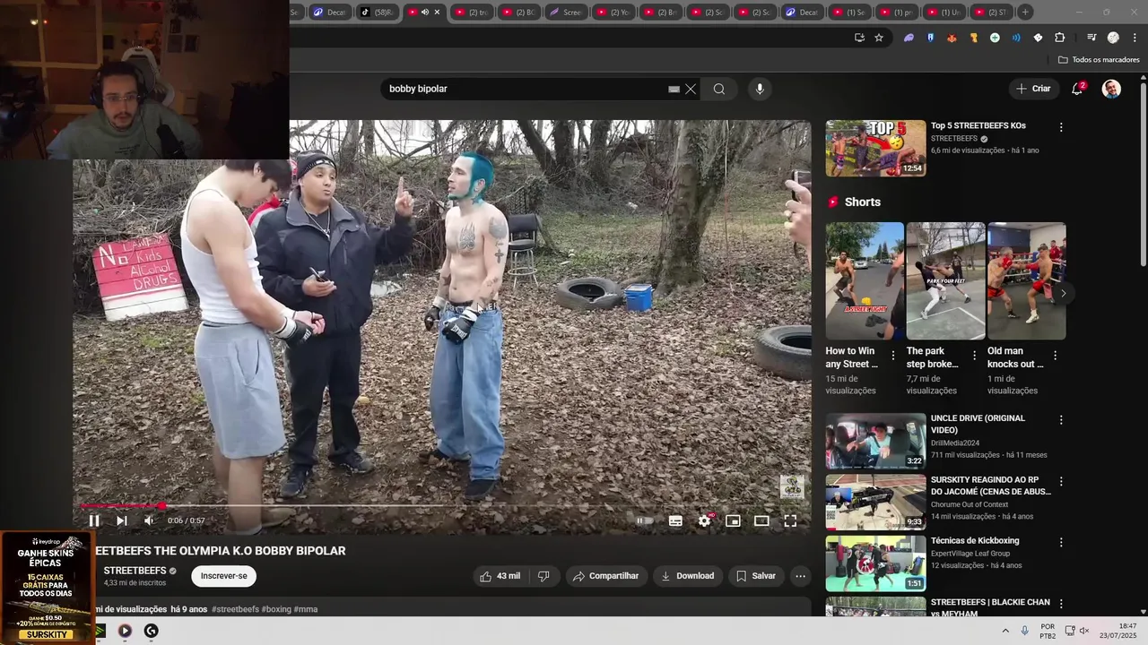Bookmark this page with star icon
This screenshot has width=1148, height=645.
click(879, 38)
